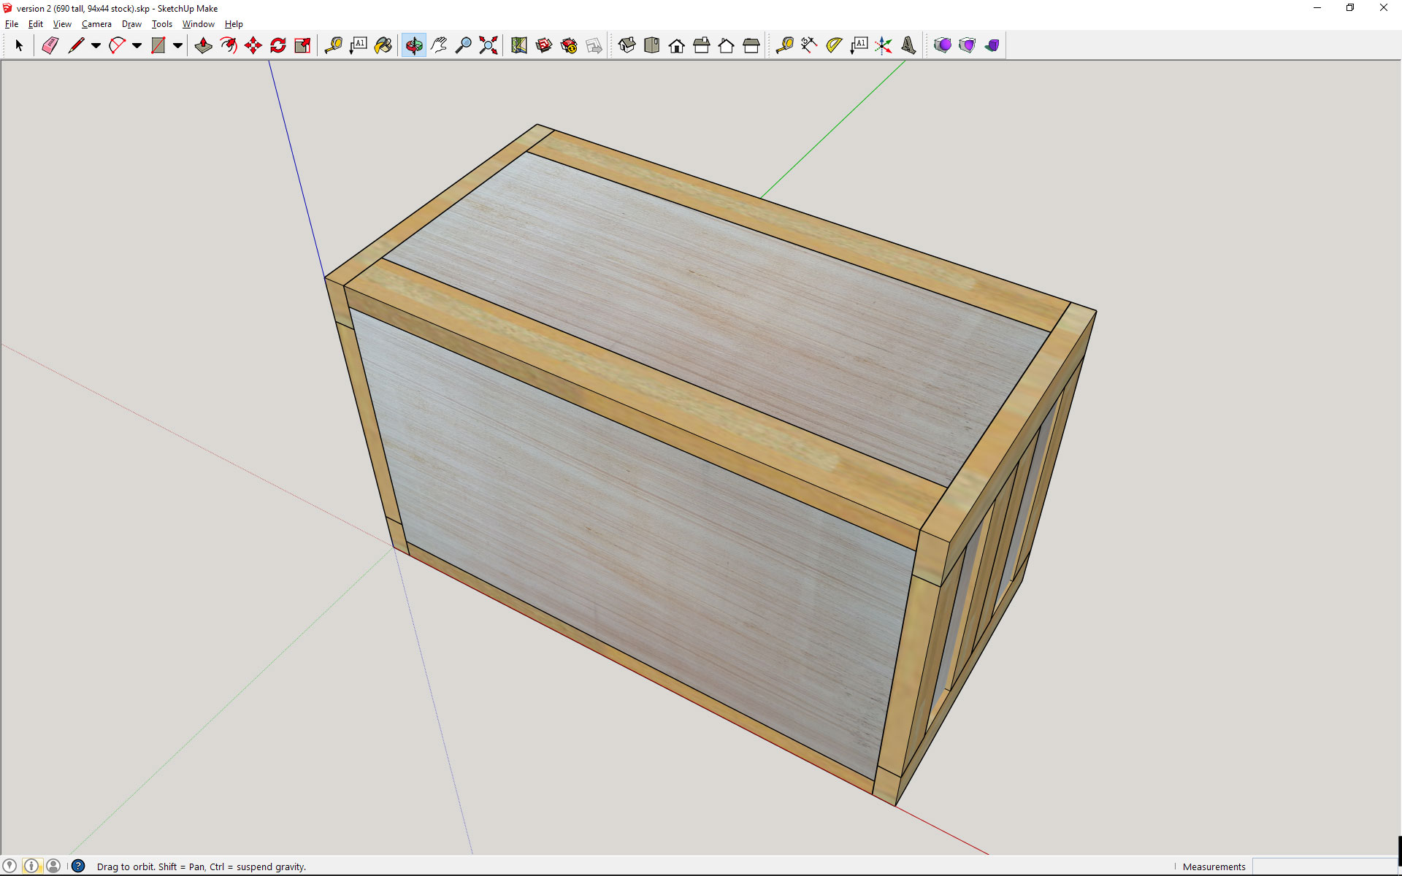Activate the Offset tool
The height and width of the screenshot is (876, 1402).
tap(229, 45)
